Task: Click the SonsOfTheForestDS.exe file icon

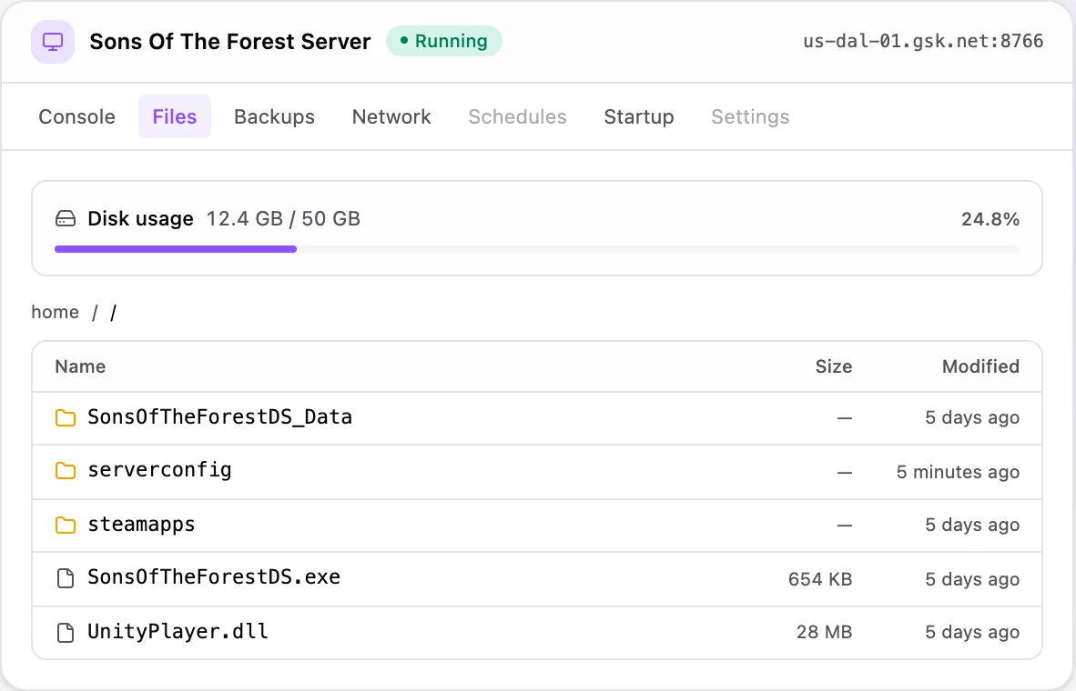Action: [x=66, y=578]
